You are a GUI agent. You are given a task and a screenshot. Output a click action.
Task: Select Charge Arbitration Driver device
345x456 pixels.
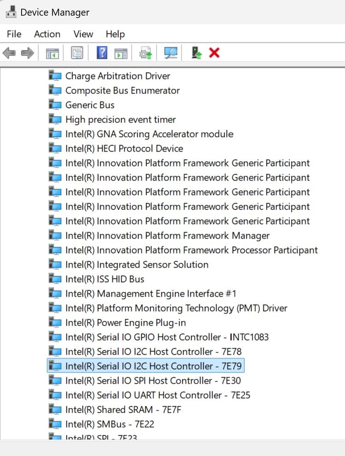coord(118,76)
